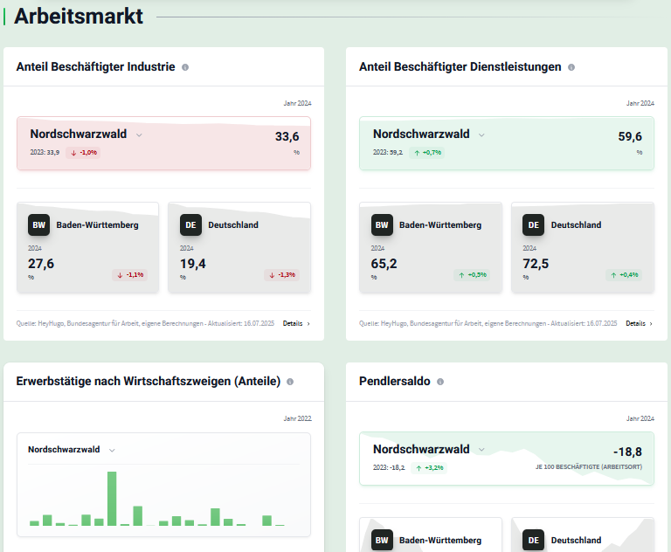Click info icon beside Erwerbstätige nach Wirtschaftszweigen
This screenshot has width=671, height=552.
[x=290, y=382]
